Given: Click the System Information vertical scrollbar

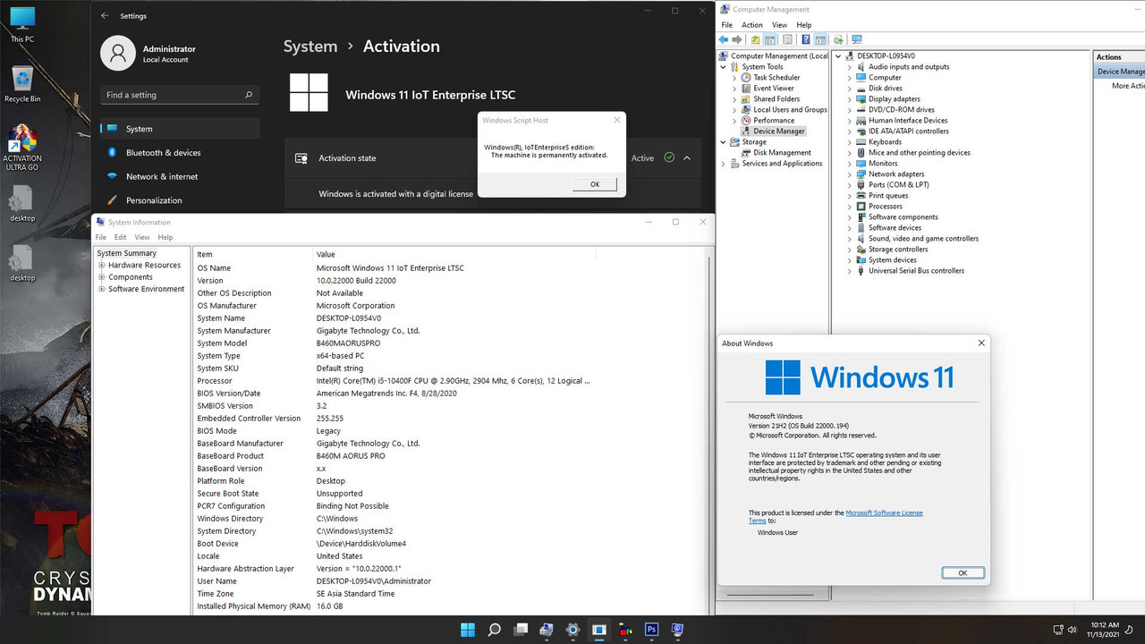Looking at the screenshot, I should (711, 430).
